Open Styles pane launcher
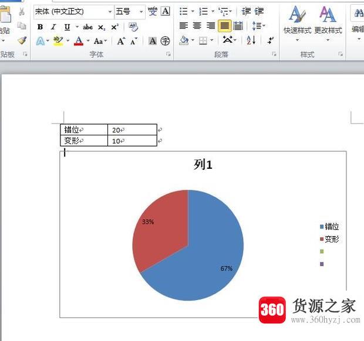 point(341,54)
